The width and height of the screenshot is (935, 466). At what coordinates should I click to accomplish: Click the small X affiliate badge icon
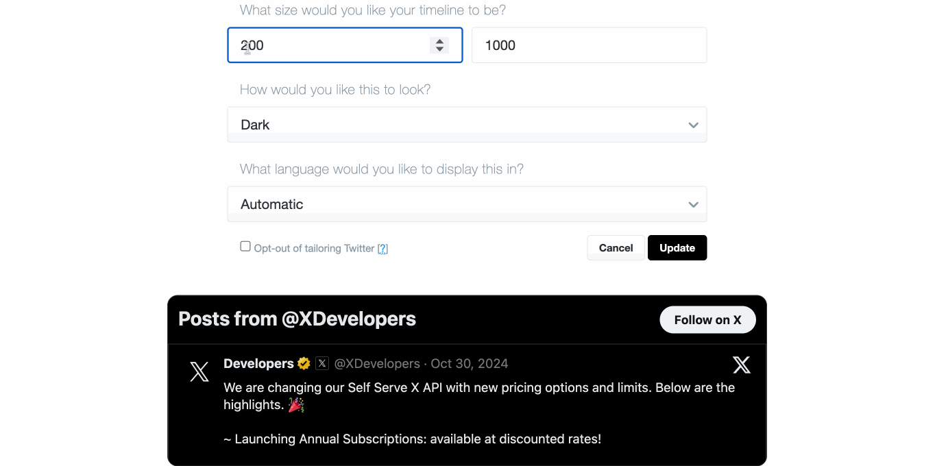coord(322,364)
